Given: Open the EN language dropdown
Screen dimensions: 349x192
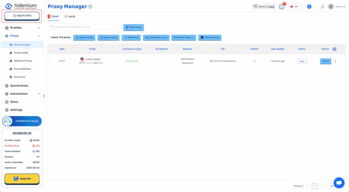Looking at the screenshot, I should click(x=295, y=6).
